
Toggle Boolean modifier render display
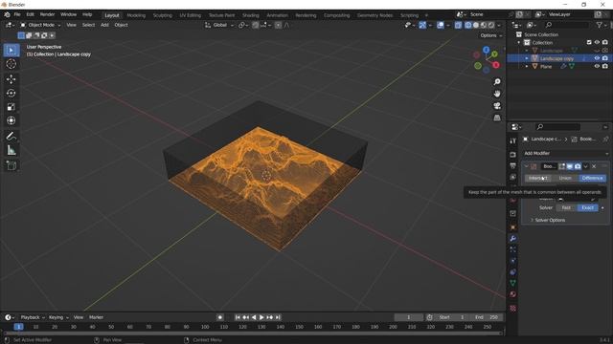[x=578, y=166]
